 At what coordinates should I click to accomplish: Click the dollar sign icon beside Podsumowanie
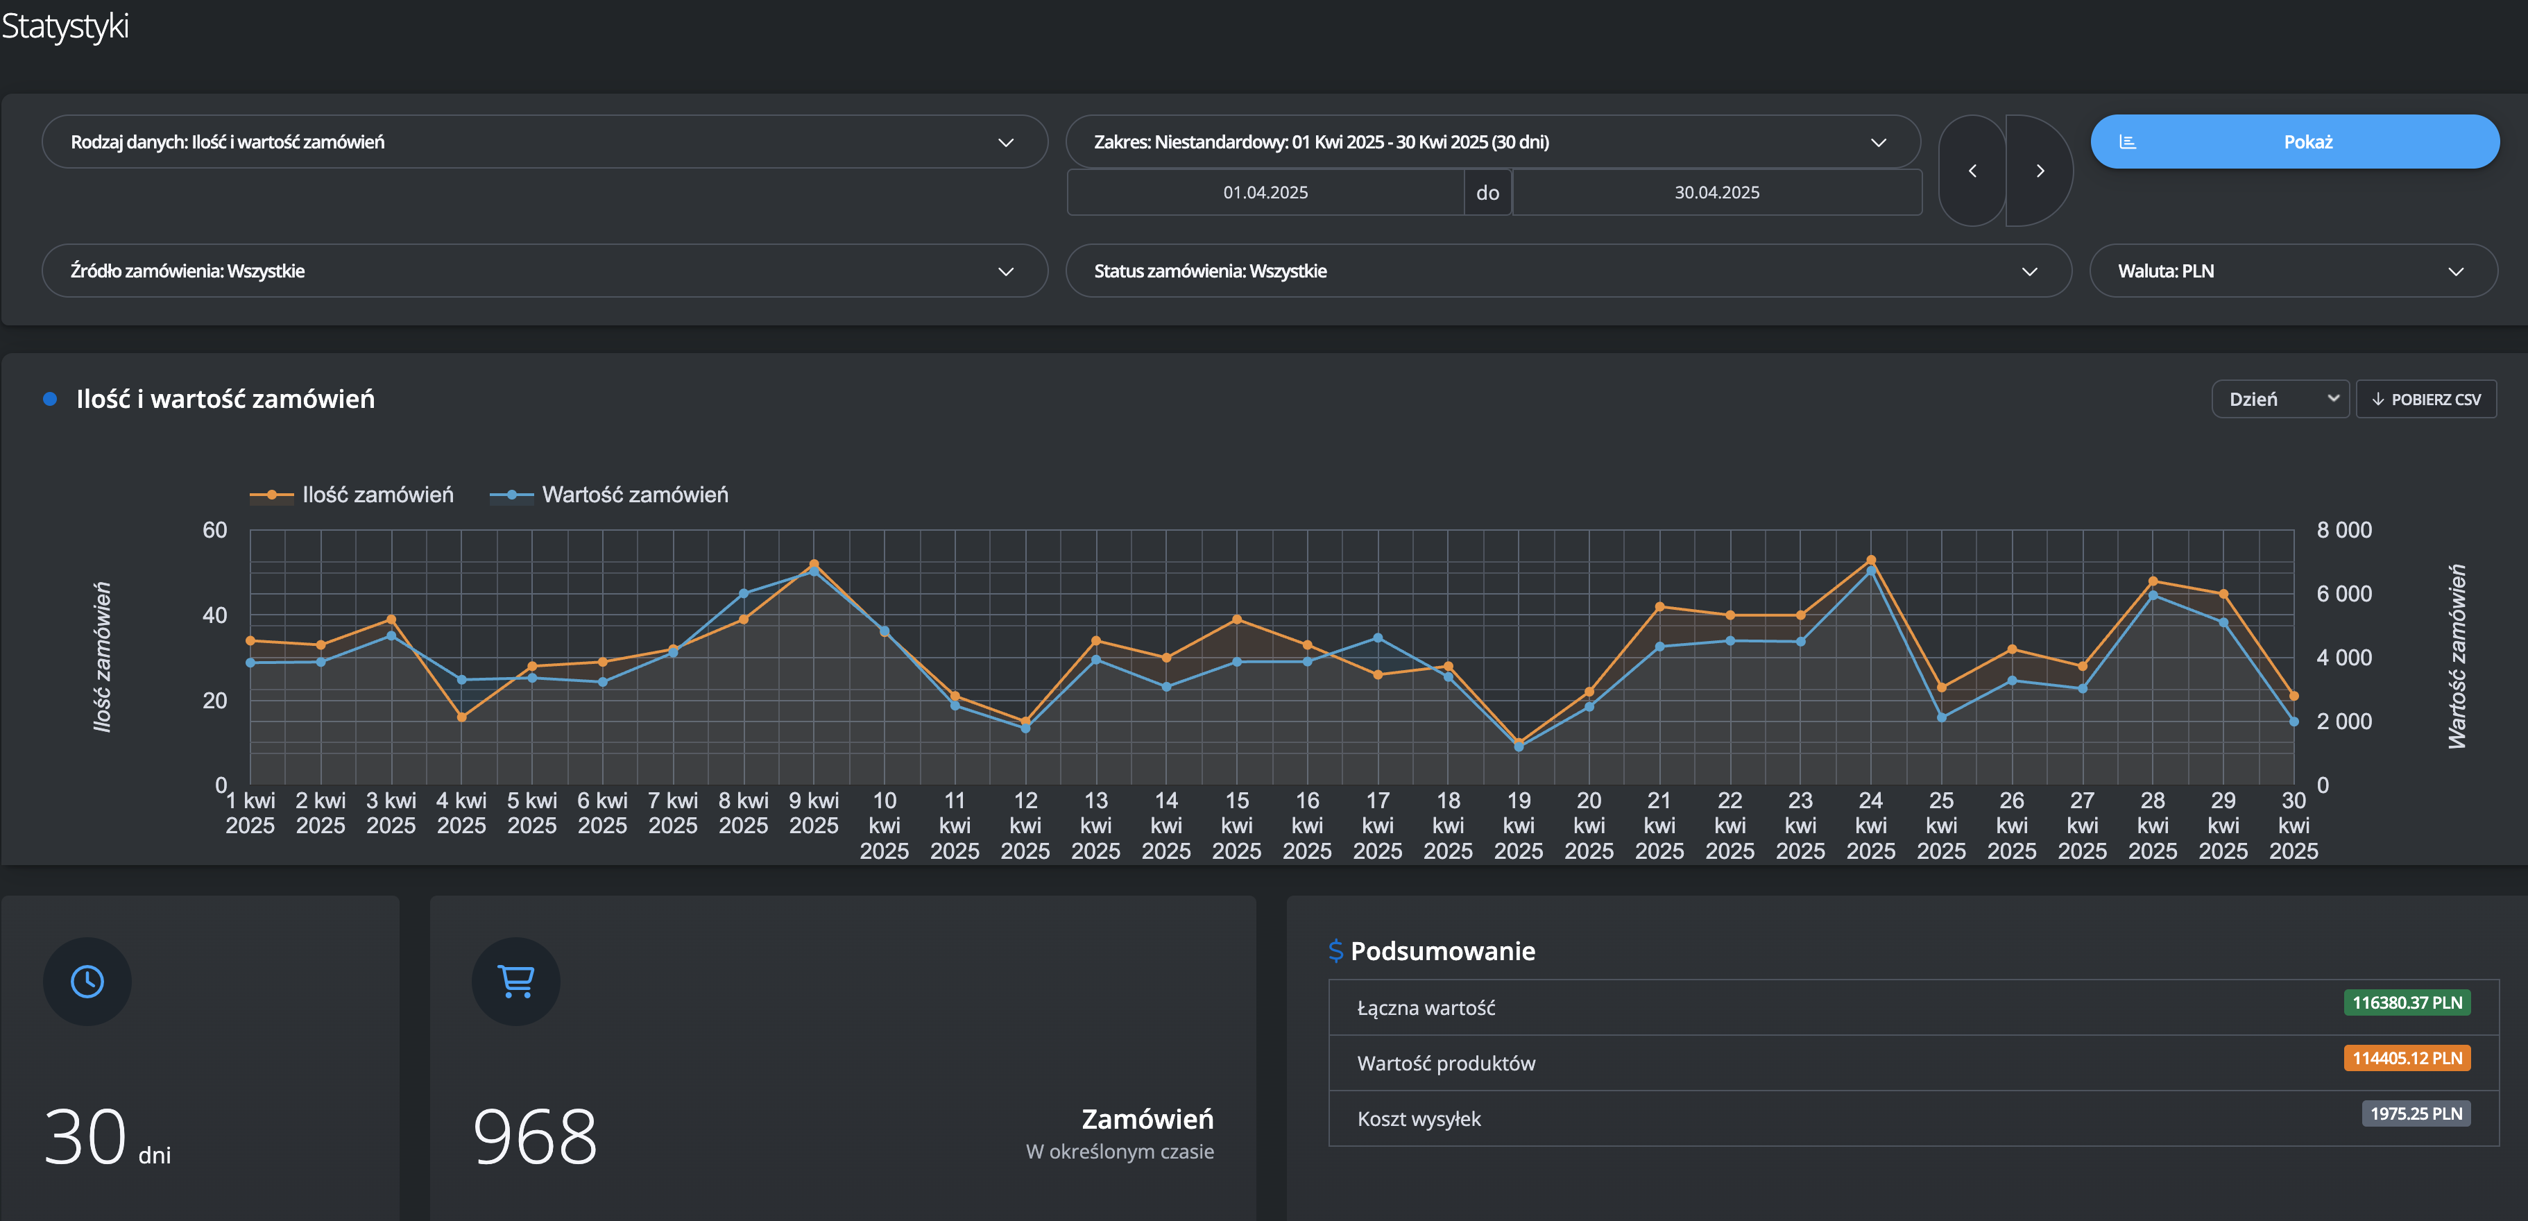(x=1335, y=950)
